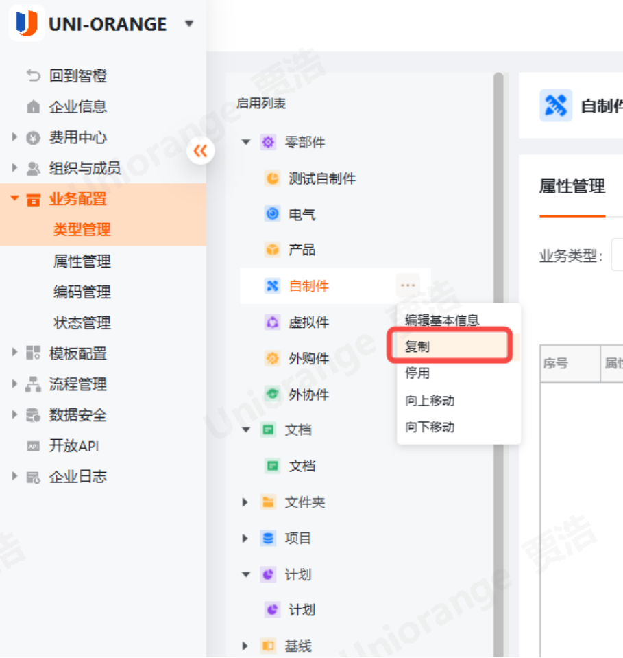Viewport: 623px width, 658px height.
Task: Open the UNI-ORANGE workspace dropdown arrow
Action: pyautogui.click(x=189, y=24)
